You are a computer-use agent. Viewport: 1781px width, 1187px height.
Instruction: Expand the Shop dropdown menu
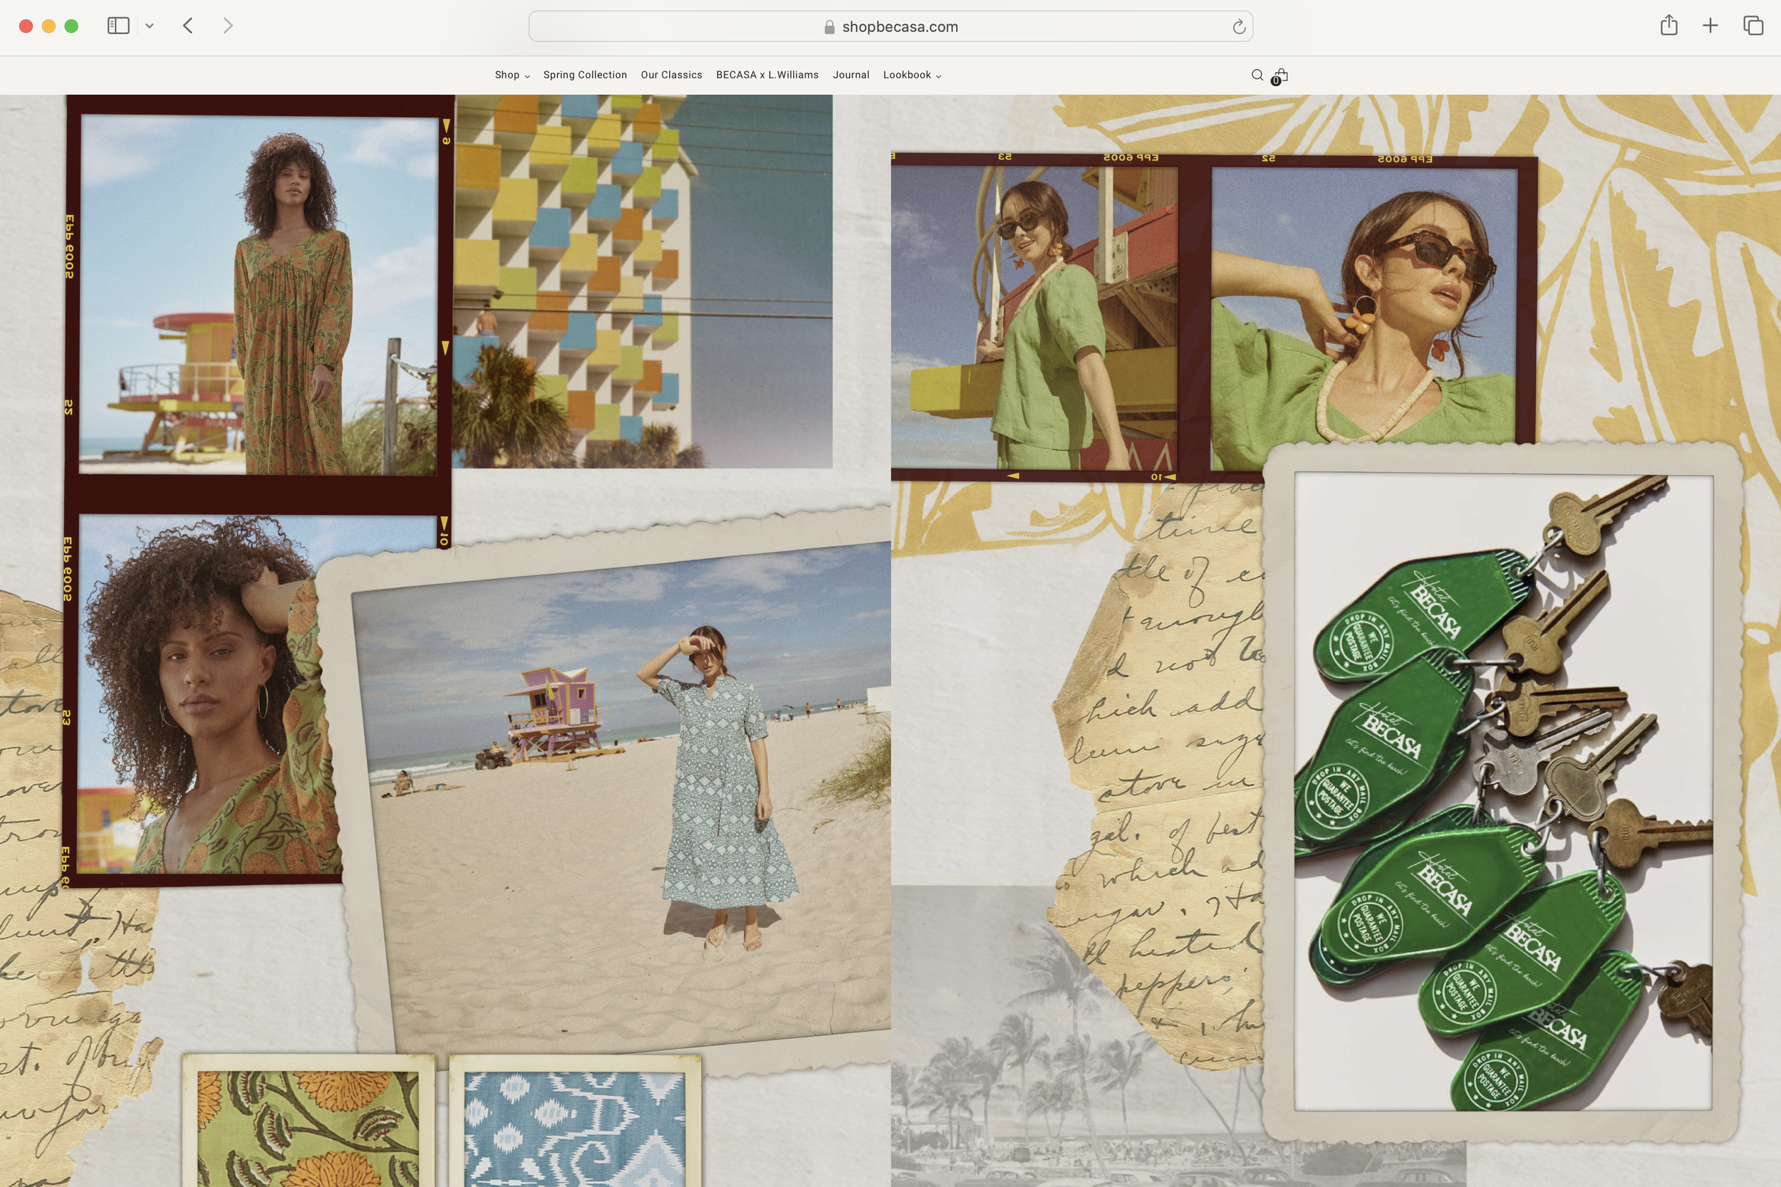point(512,75)
